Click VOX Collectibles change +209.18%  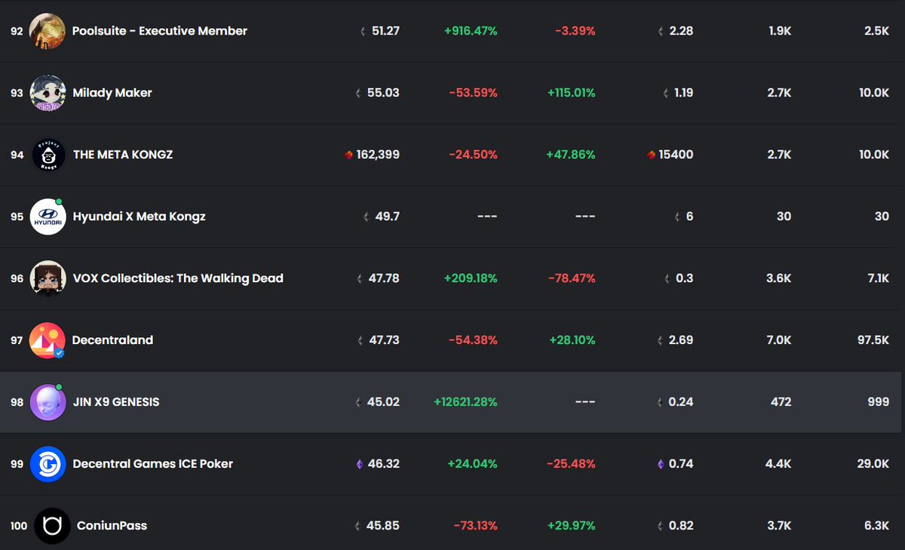[x=471, y=278]
